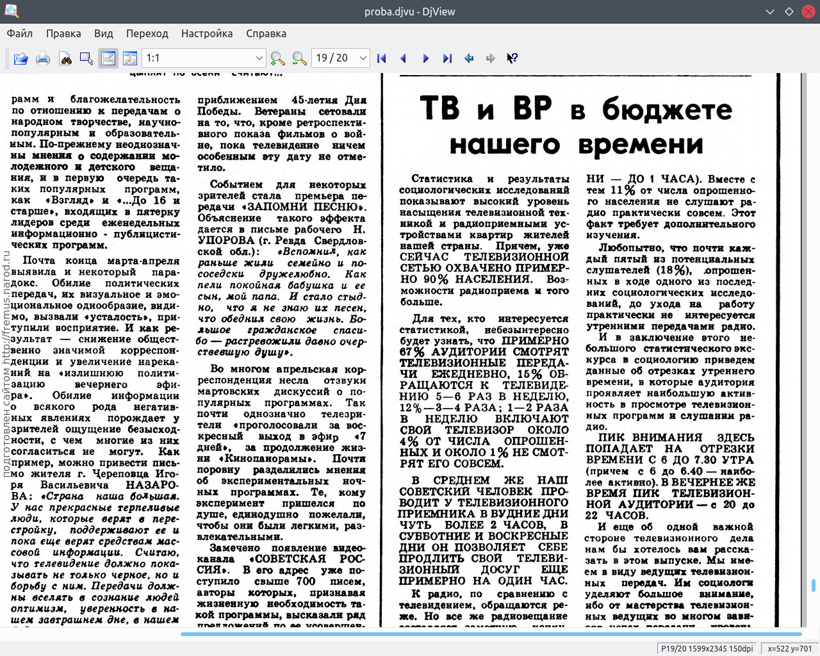The image size is (820, 656).
Task: Click the What's This help icon
Action: pyautogui.click(x=512, y=58)
